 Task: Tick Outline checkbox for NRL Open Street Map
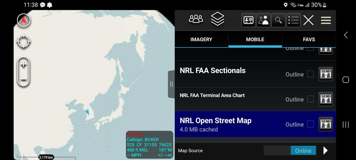click(310, 124)
